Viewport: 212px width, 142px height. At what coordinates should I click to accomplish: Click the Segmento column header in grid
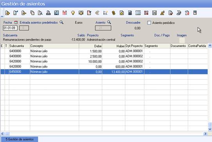[157, 46]
